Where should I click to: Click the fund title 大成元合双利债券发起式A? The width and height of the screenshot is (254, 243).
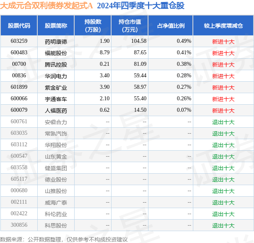(x=46, y=6)
